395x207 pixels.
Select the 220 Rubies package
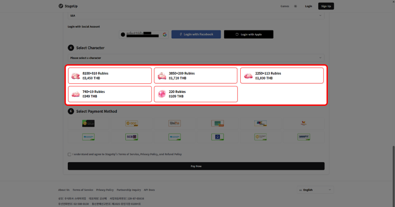coord(196,94)
